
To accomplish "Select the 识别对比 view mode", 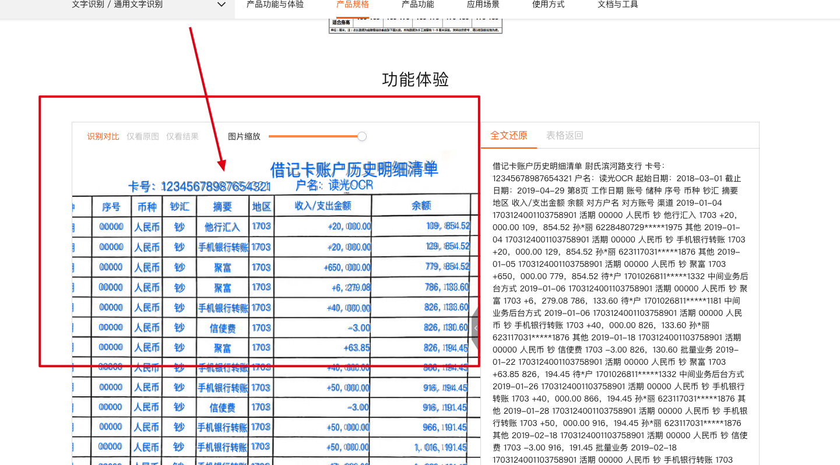I will [103, 136].
